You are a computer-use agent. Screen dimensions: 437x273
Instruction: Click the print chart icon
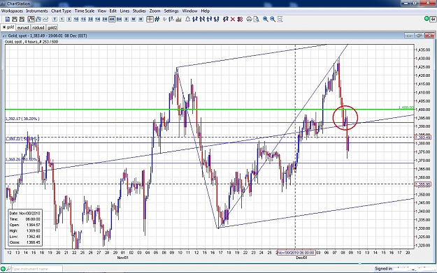tap(249, 20)
